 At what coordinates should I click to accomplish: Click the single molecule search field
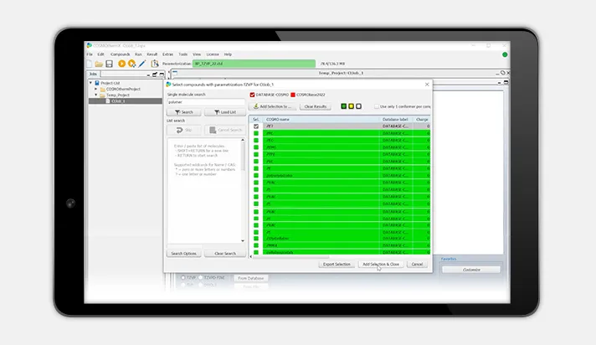point(206,102)
